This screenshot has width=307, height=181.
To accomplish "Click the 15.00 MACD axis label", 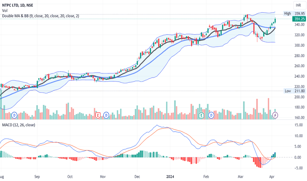I will [x=298, y=125].
